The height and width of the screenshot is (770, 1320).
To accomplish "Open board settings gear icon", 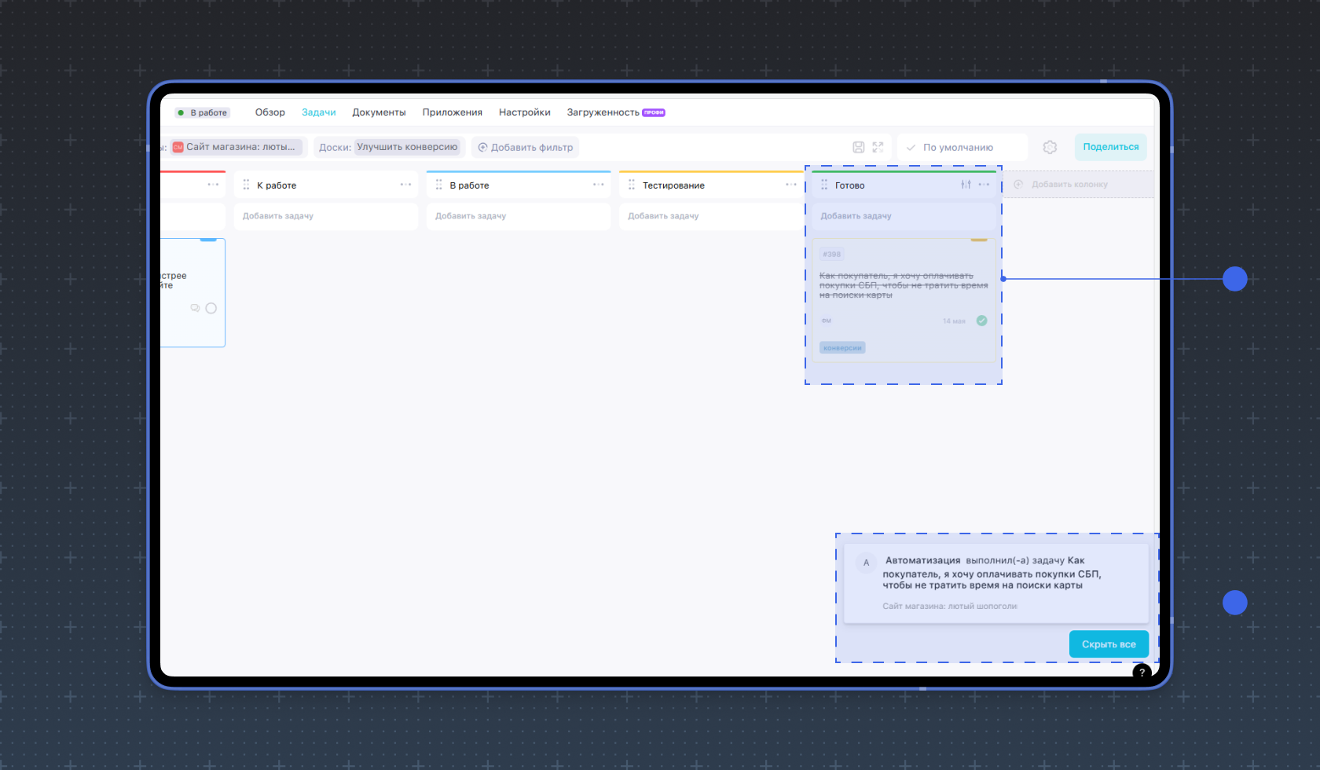I will (x=1050, y=147).
